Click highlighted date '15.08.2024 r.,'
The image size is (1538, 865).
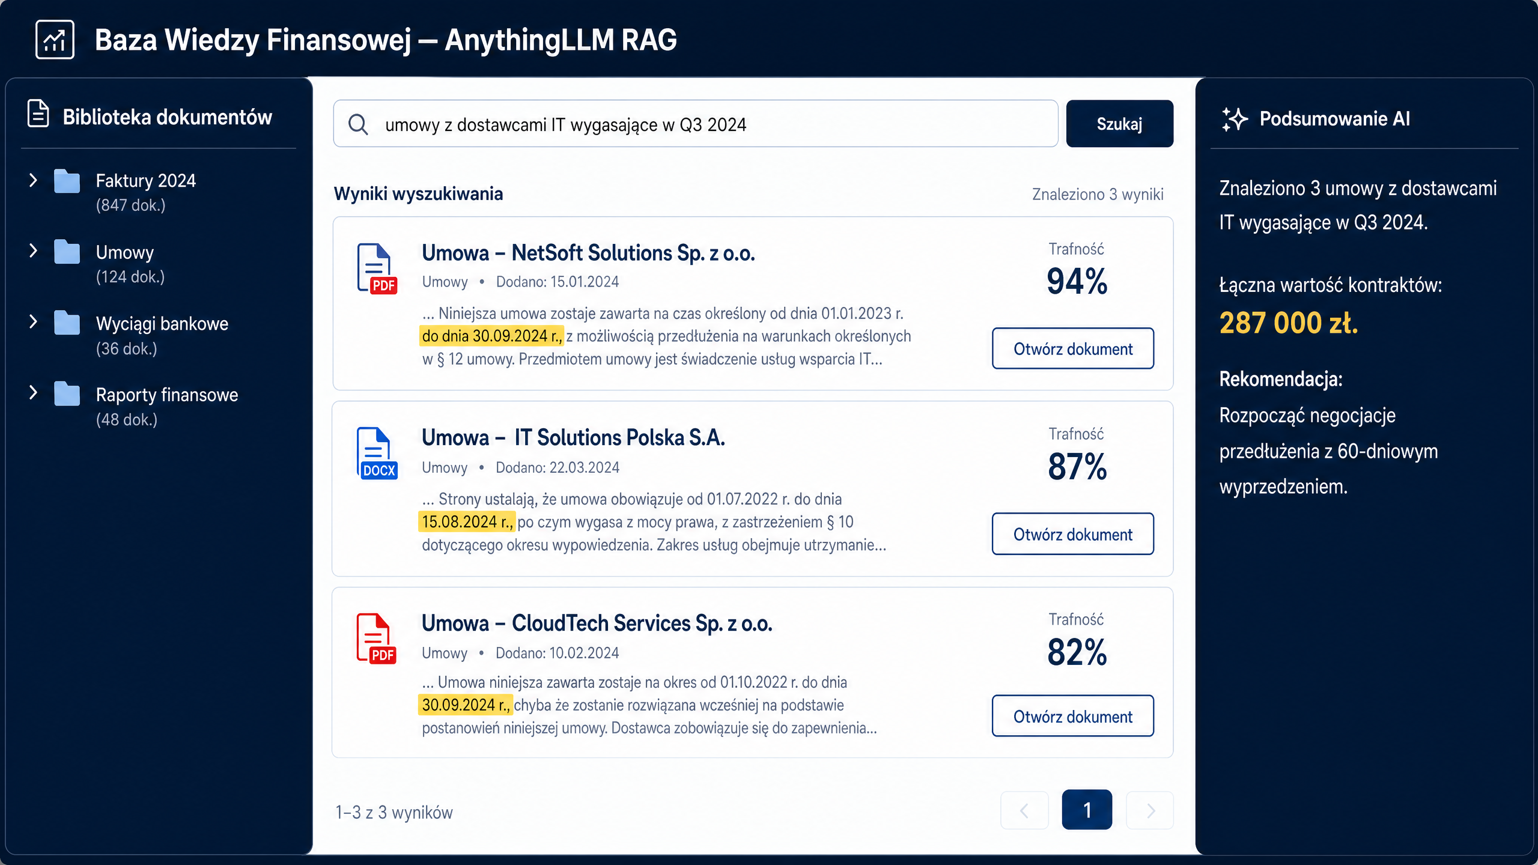point(467,521)
